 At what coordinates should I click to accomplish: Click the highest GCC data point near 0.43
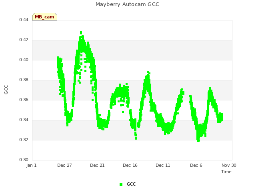coord(81,33)
